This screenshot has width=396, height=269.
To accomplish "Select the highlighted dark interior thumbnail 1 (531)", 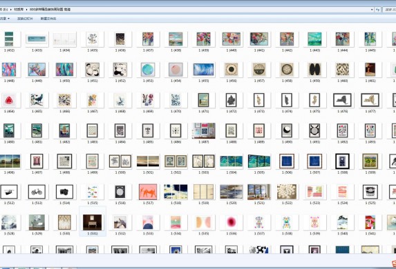I will [x=93, y=222].
